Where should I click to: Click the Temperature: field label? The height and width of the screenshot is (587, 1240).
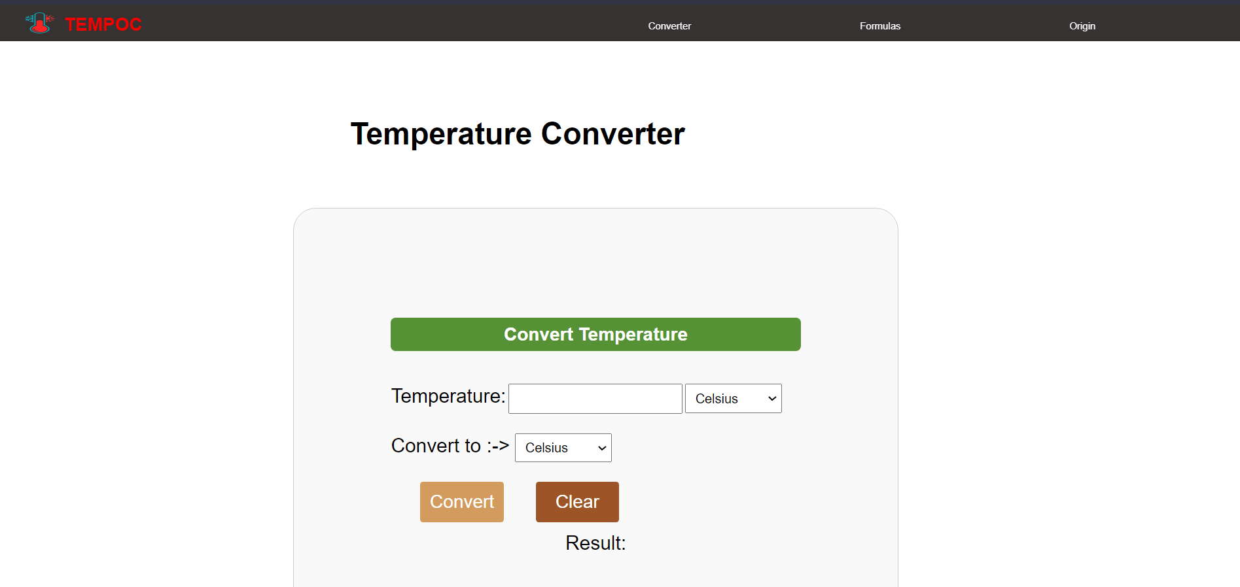click(x=448, y=396)
